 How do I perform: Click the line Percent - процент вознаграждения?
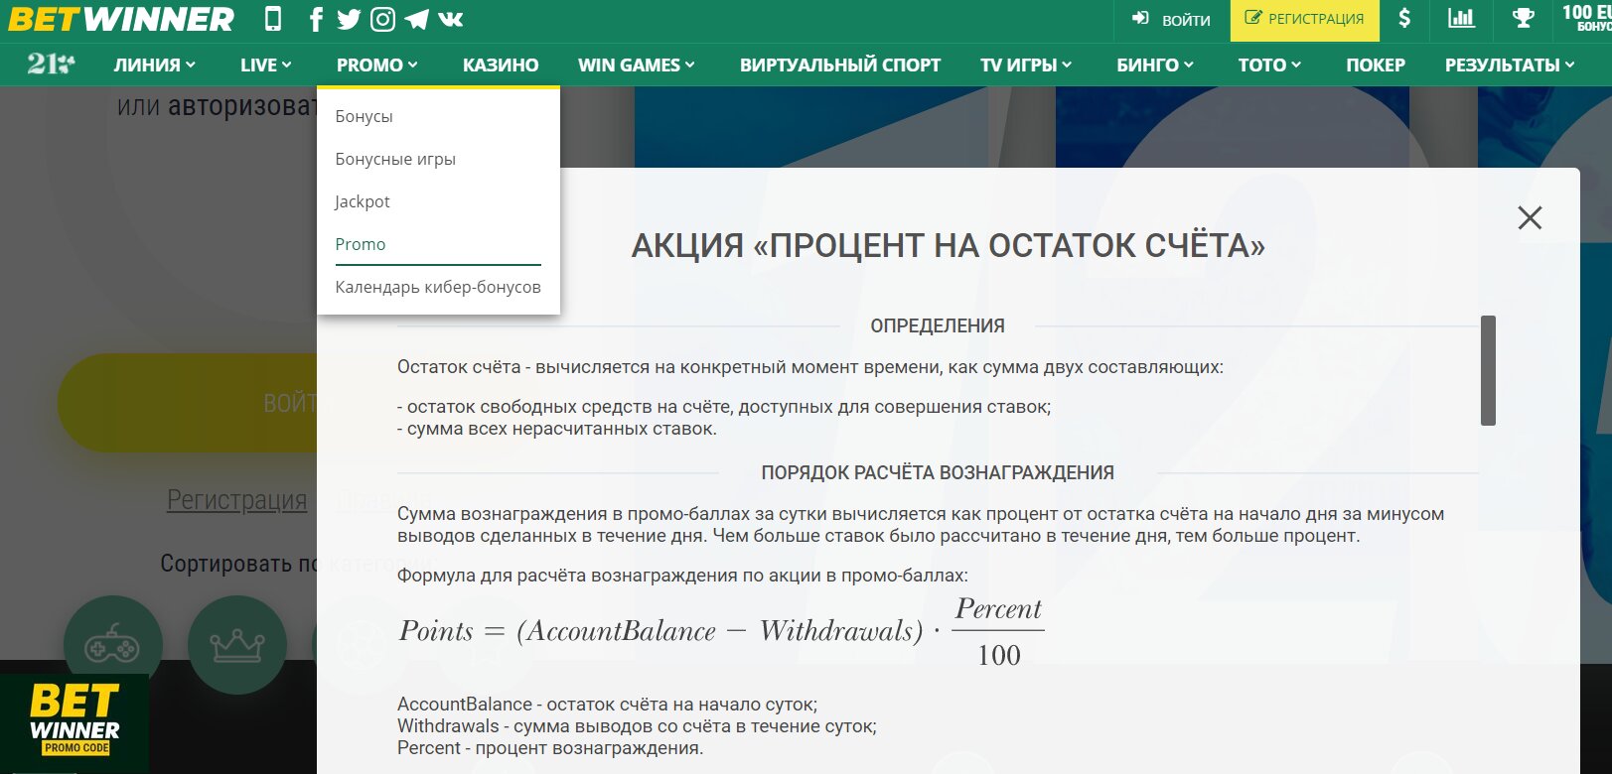pos(550,748)
